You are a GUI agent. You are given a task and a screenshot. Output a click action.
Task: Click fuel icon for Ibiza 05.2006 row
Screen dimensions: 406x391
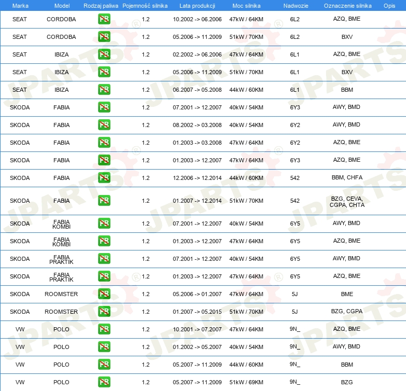point(104,72)
